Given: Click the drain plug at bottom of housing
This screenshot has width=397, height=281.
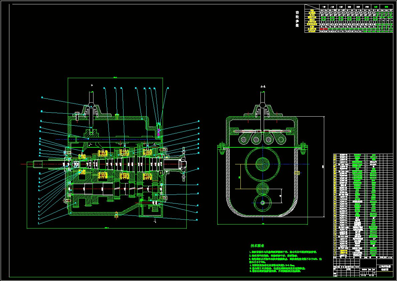Looking at the screenshot, I should (116, 215).
